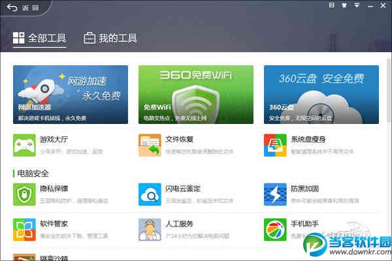Click the 游戏大厅 title text
This screenshot has height=261, width=392.
(54, 140)
